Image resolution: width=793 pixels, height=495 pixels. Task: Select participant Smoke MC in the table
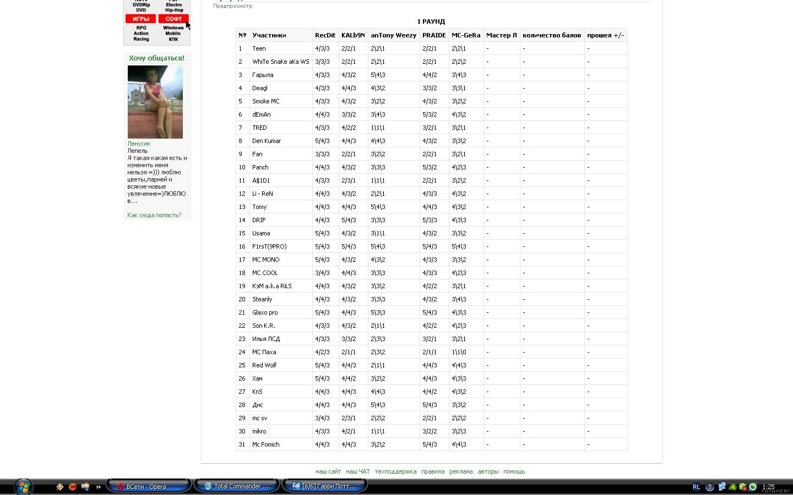click(266, 101)
